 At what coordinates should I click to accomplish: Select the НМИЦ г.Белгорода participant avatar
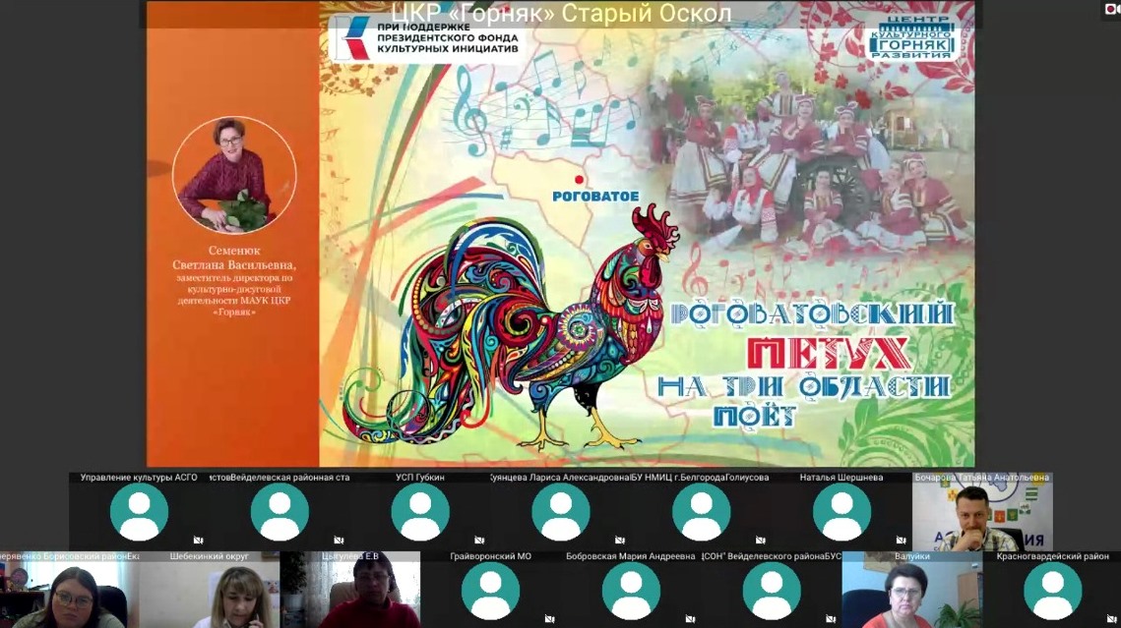click(x=702, y=512)
